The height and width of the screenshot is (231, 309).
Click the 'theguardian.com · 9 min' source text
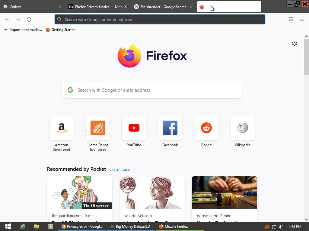coord(73,216)
